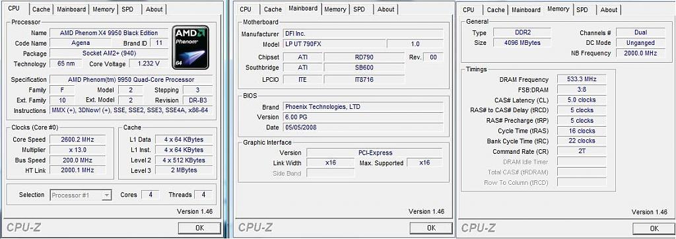The height and width of the screenshot is (239, 676).
Task: Click the DRAM Frequency 533.3 MHz value
Action: coord(582,79)
